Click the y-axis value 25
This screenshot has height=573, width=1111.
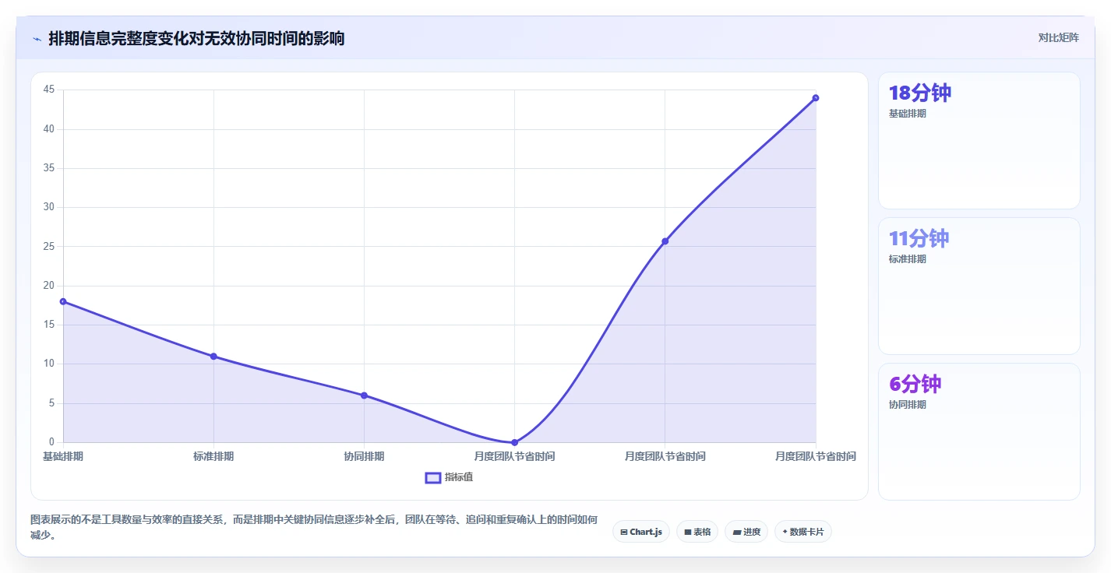pyautogui.click(x=49, y=246)
